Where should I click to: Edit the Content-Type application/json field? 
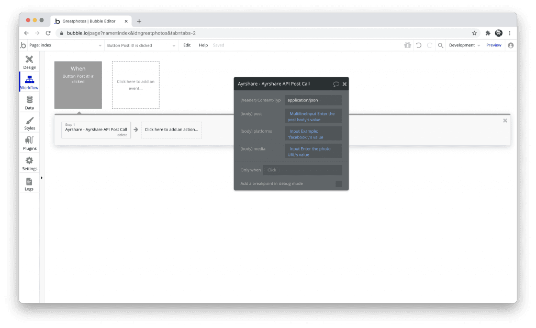313,100
